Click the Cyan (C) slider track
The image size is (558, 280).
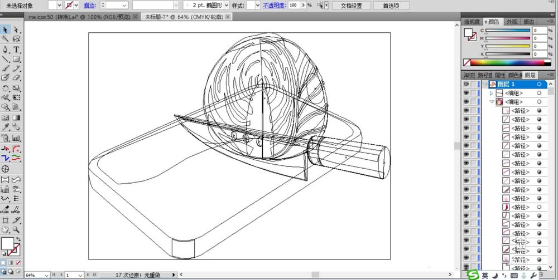pos(508,31)
